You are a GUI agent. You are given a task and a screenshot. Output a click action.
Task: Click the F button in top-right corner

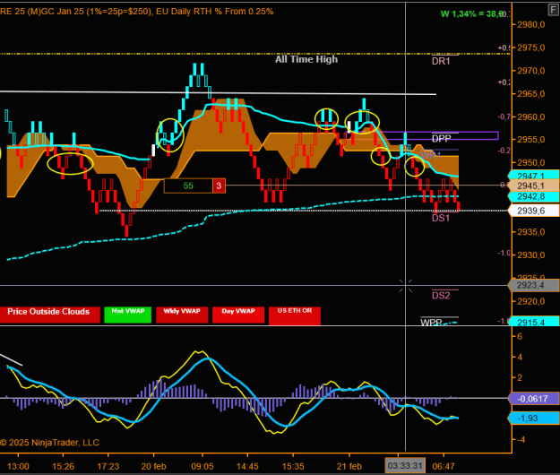pyautogui.click(x=554, y=10)
